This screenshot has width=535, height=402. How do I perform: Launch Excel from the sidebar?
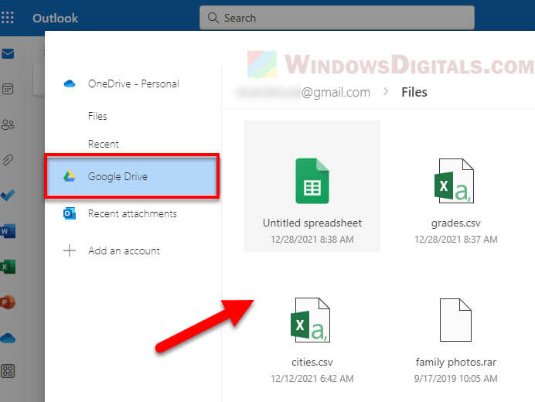8,267
